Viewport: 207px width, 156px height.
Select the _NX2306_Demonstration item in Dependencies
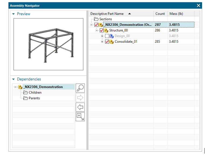tap(43, 87)
